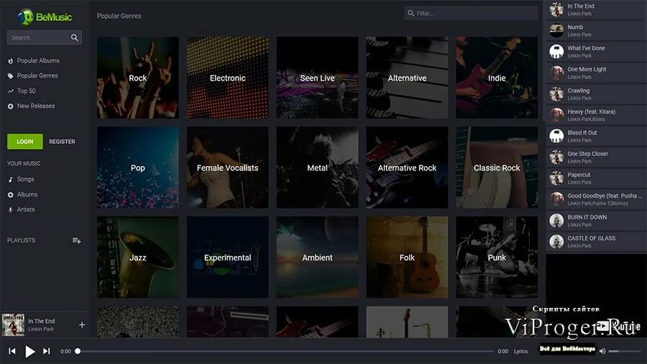Open the Pop genre tile
This screenshot has height=364, width=647.
[138, 168]
